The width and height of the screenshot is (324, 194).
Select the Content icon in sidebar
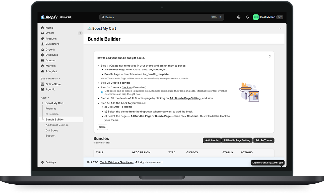tap(42, 60)
